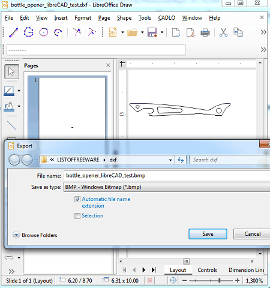270x288 pixels.
Task: Click the Fit page zoom icon
Action: (x=173, y=280)
